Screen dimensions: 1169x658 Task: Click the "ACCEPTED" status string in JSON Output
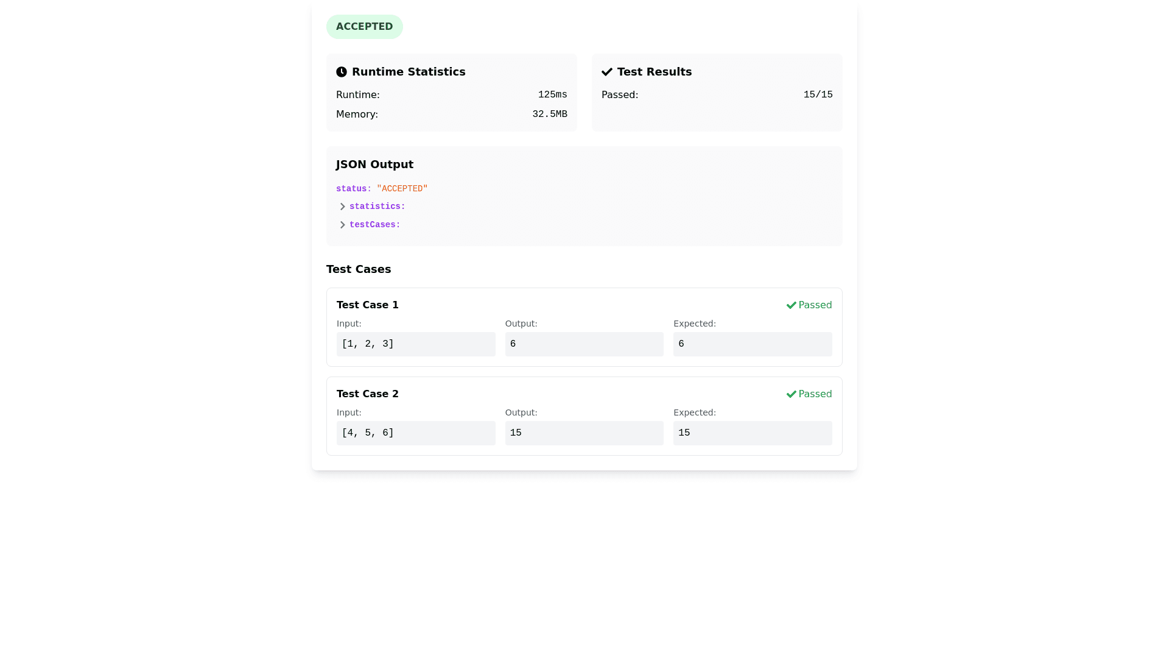coord(402,189)
